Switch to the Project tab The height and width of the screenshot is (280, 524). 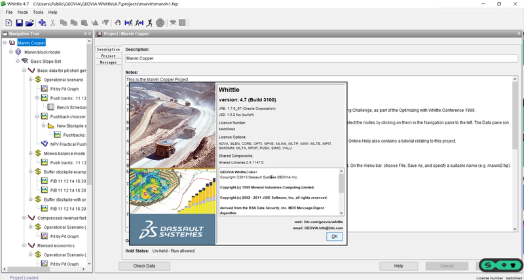[x=108, y=56]
